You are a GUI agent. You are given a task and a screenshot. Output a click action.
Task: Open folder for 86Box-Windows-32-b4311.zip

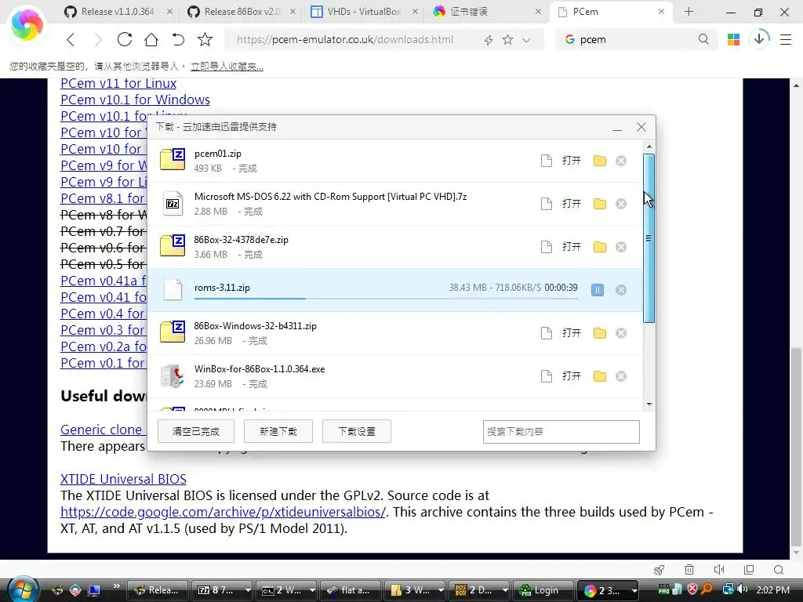click(x=600, y=333)
